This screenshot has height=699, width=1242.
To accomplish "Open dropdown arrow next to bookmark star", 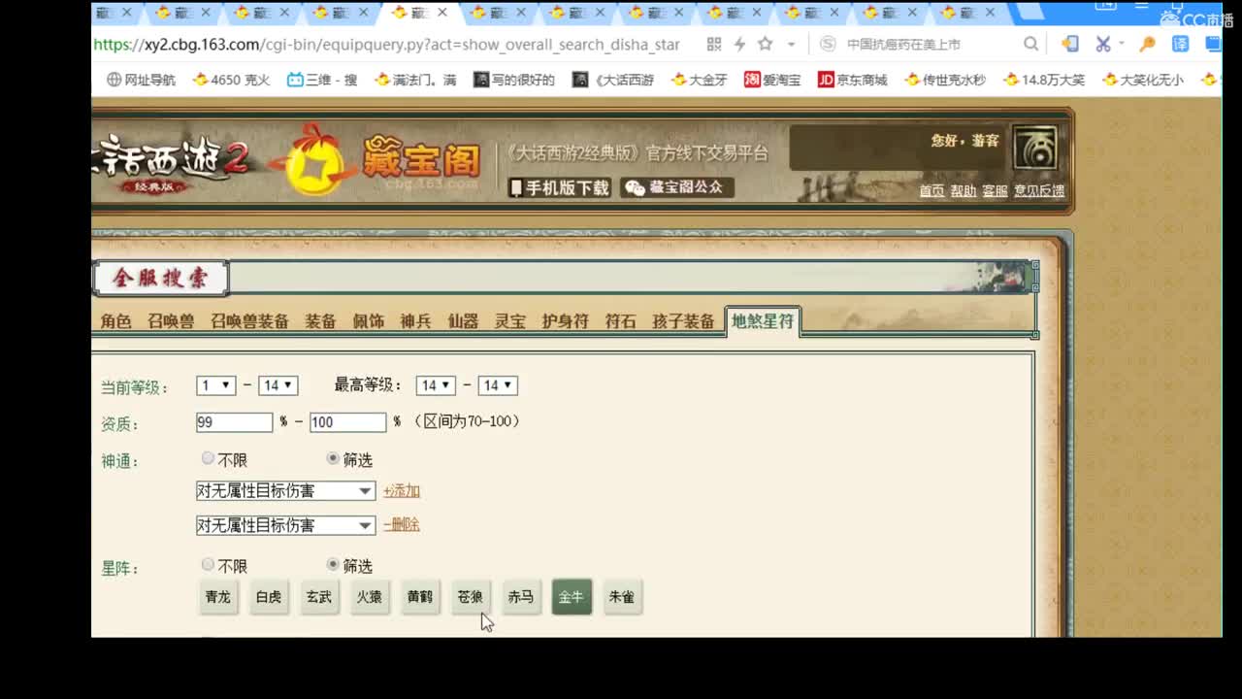I will 791,45.
